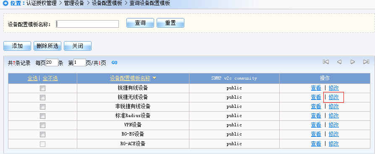The image size is (375, 154).
Task: Click 修改 for RG-EG设备
Action: click(334, 134)
